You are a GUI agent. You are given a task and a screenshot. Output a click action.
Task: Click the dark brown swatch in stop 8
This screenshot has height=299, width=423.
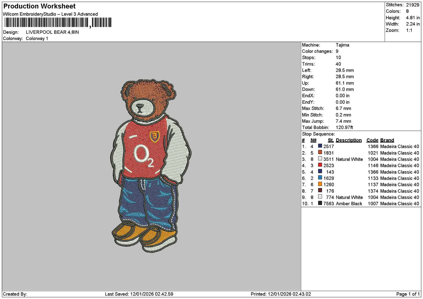[320, 190]
